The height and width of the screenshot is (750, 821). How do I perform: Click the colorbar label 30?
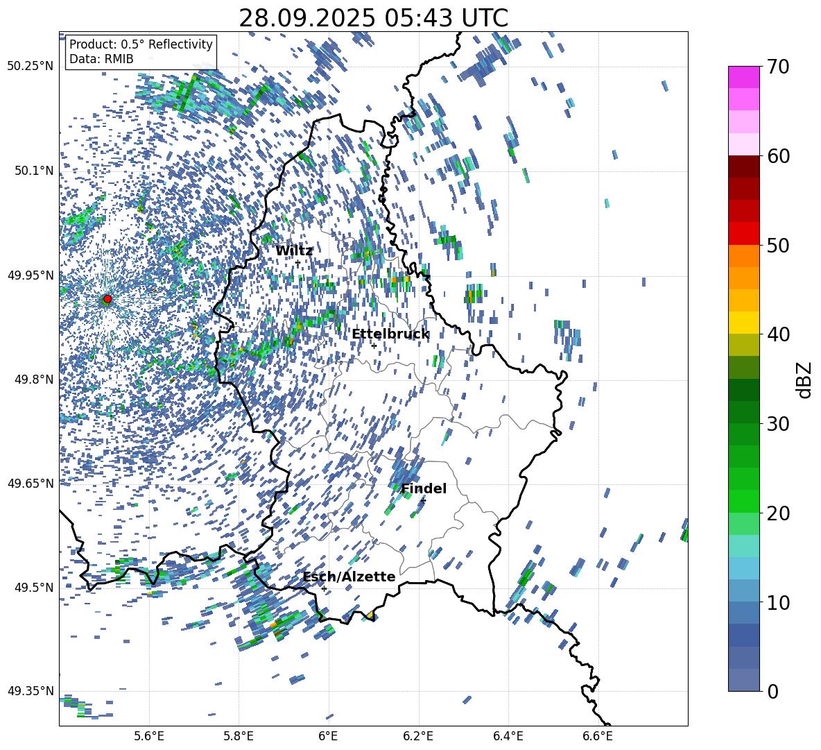point(778,424)
